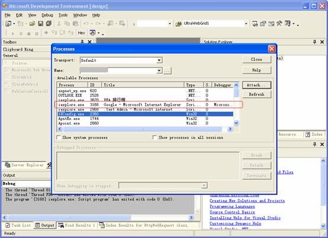Click the Paste icon in toolbar
The width and height of the screenshot is (328, 238).
pyautogui.click(x=75, y=24)
